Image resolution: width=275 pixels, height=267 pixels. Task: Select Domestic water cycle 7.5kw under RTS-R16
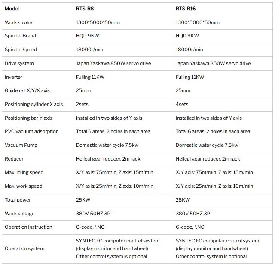pyautogui.click(x=207, y=145)
